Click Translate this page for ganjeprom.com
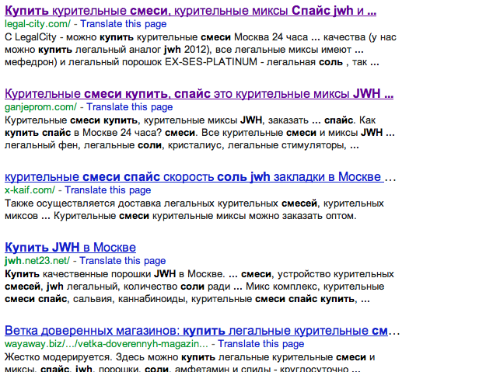 coord(130,107)
